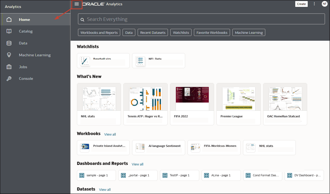This screenshot has height=194, width=330.
Task: Open the page options ellipsis menu
Action: [x=314, y=4]
